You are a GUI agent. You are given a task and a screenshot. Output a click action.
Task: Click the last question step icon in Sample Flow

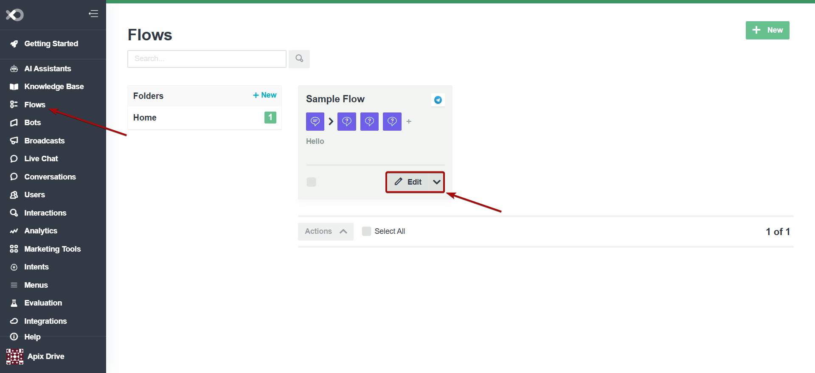[392, 121]
